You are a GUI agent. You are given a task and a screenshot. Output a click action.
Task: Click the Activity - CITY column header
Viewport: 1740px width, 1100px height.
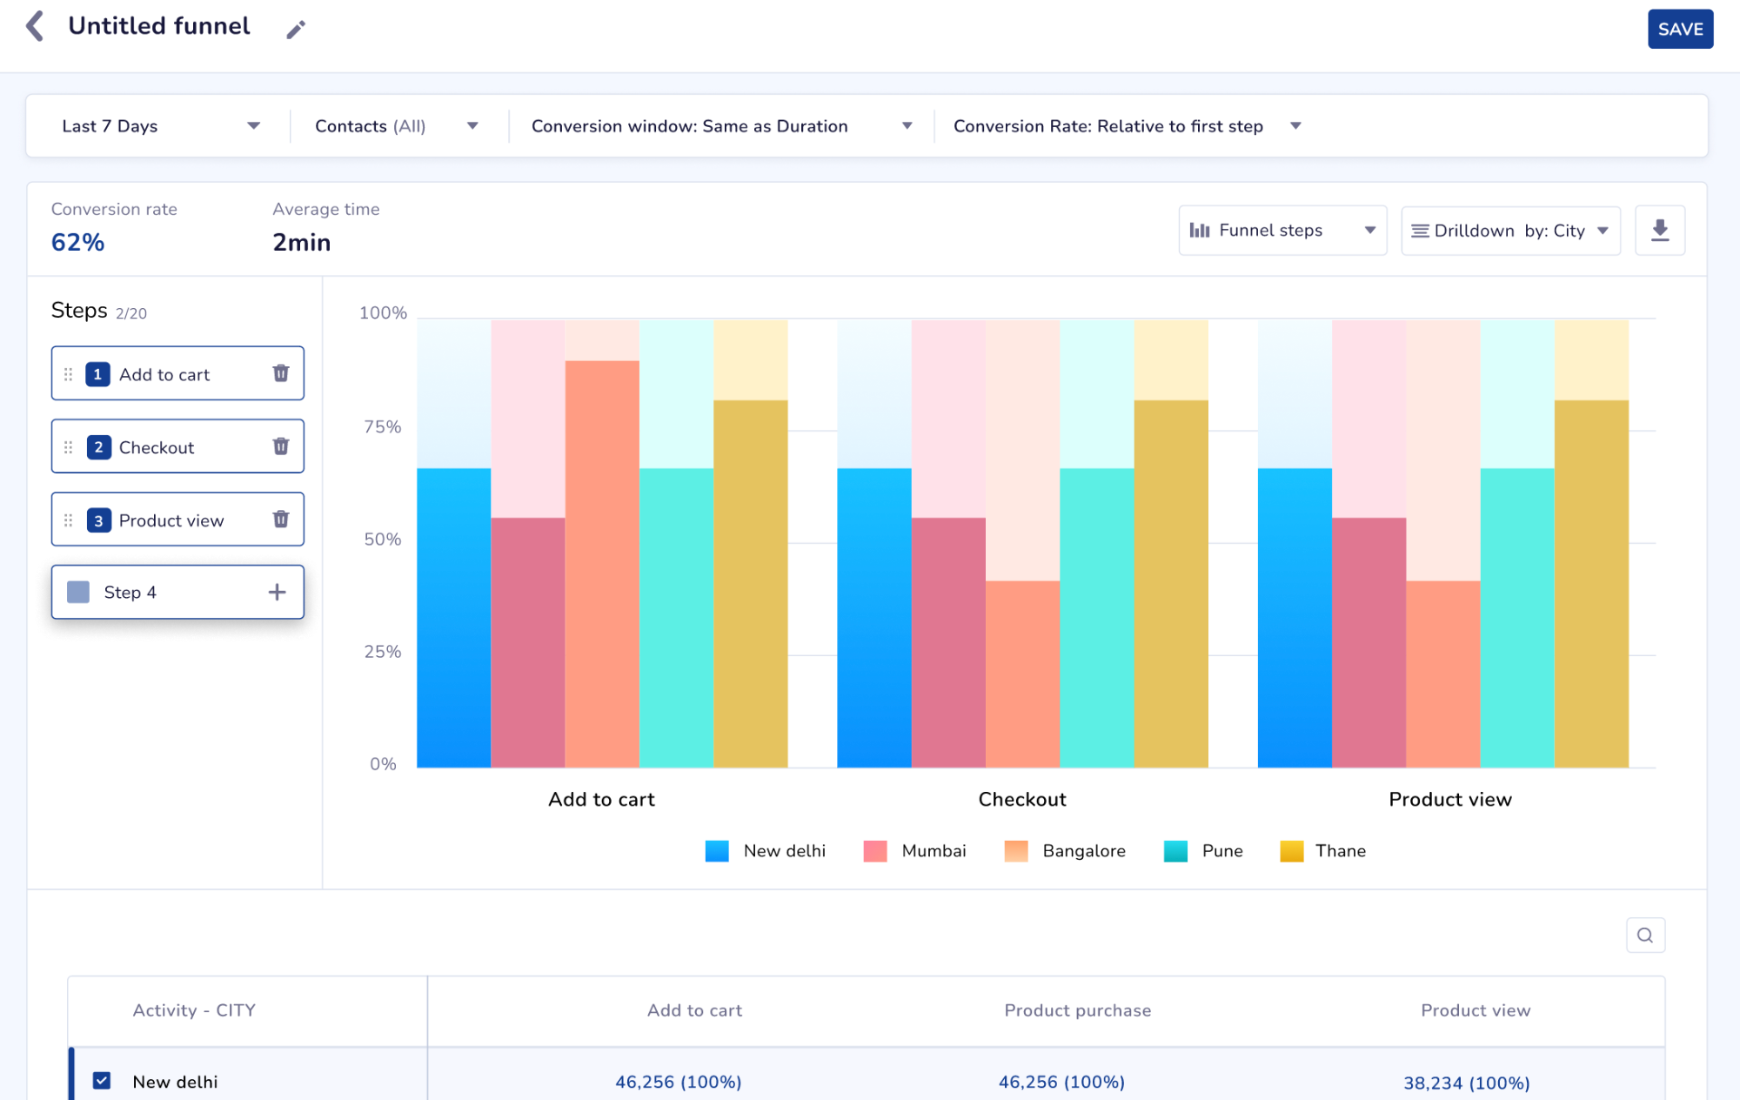point(194,1010)
